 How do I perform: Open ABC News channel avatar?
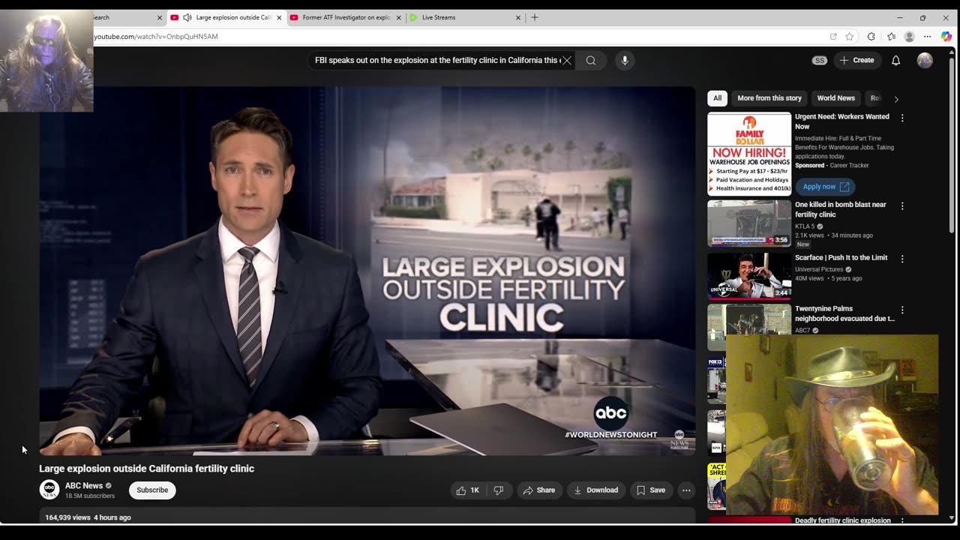(49, 490)
